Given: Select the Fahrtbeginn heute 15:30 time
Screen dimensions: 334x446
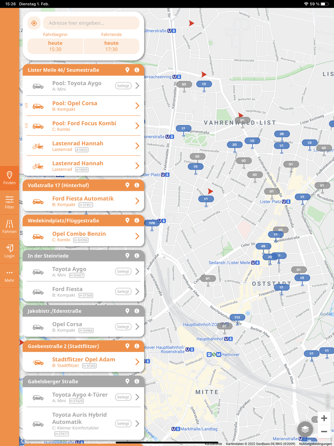Looking at the screenshot, I should (55, 46).
